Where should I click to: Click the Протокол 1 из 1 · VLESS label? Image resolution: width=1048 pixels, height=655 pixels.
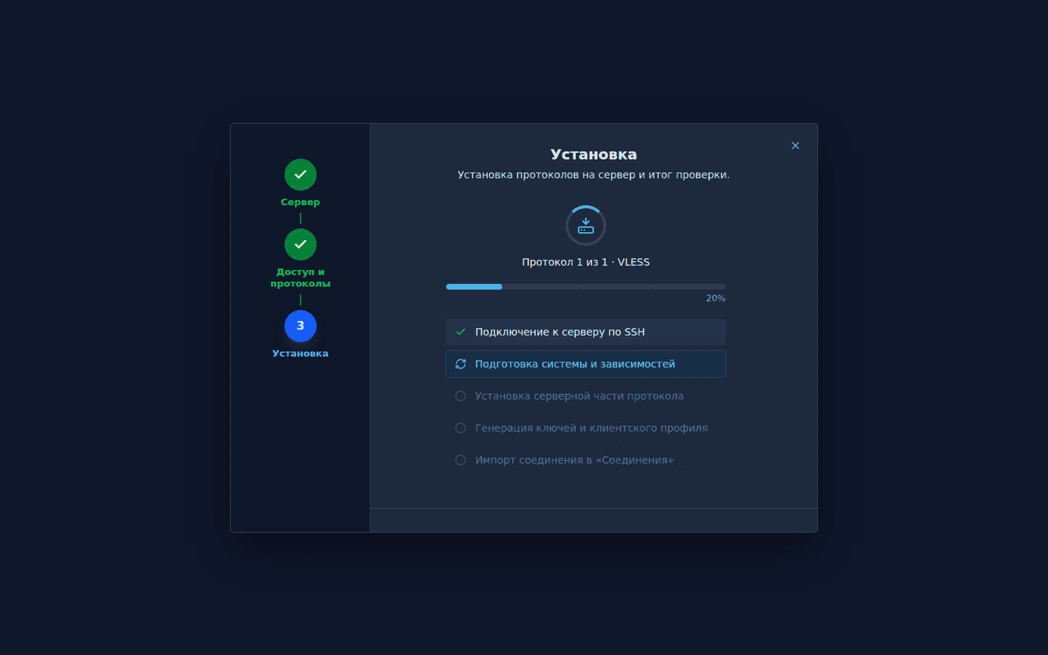586,262
